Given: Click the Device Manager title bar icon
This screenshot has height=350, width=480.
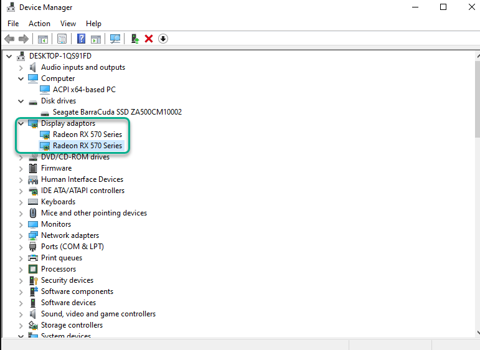Looking at the screenshot, I should [x=11, y=7].
